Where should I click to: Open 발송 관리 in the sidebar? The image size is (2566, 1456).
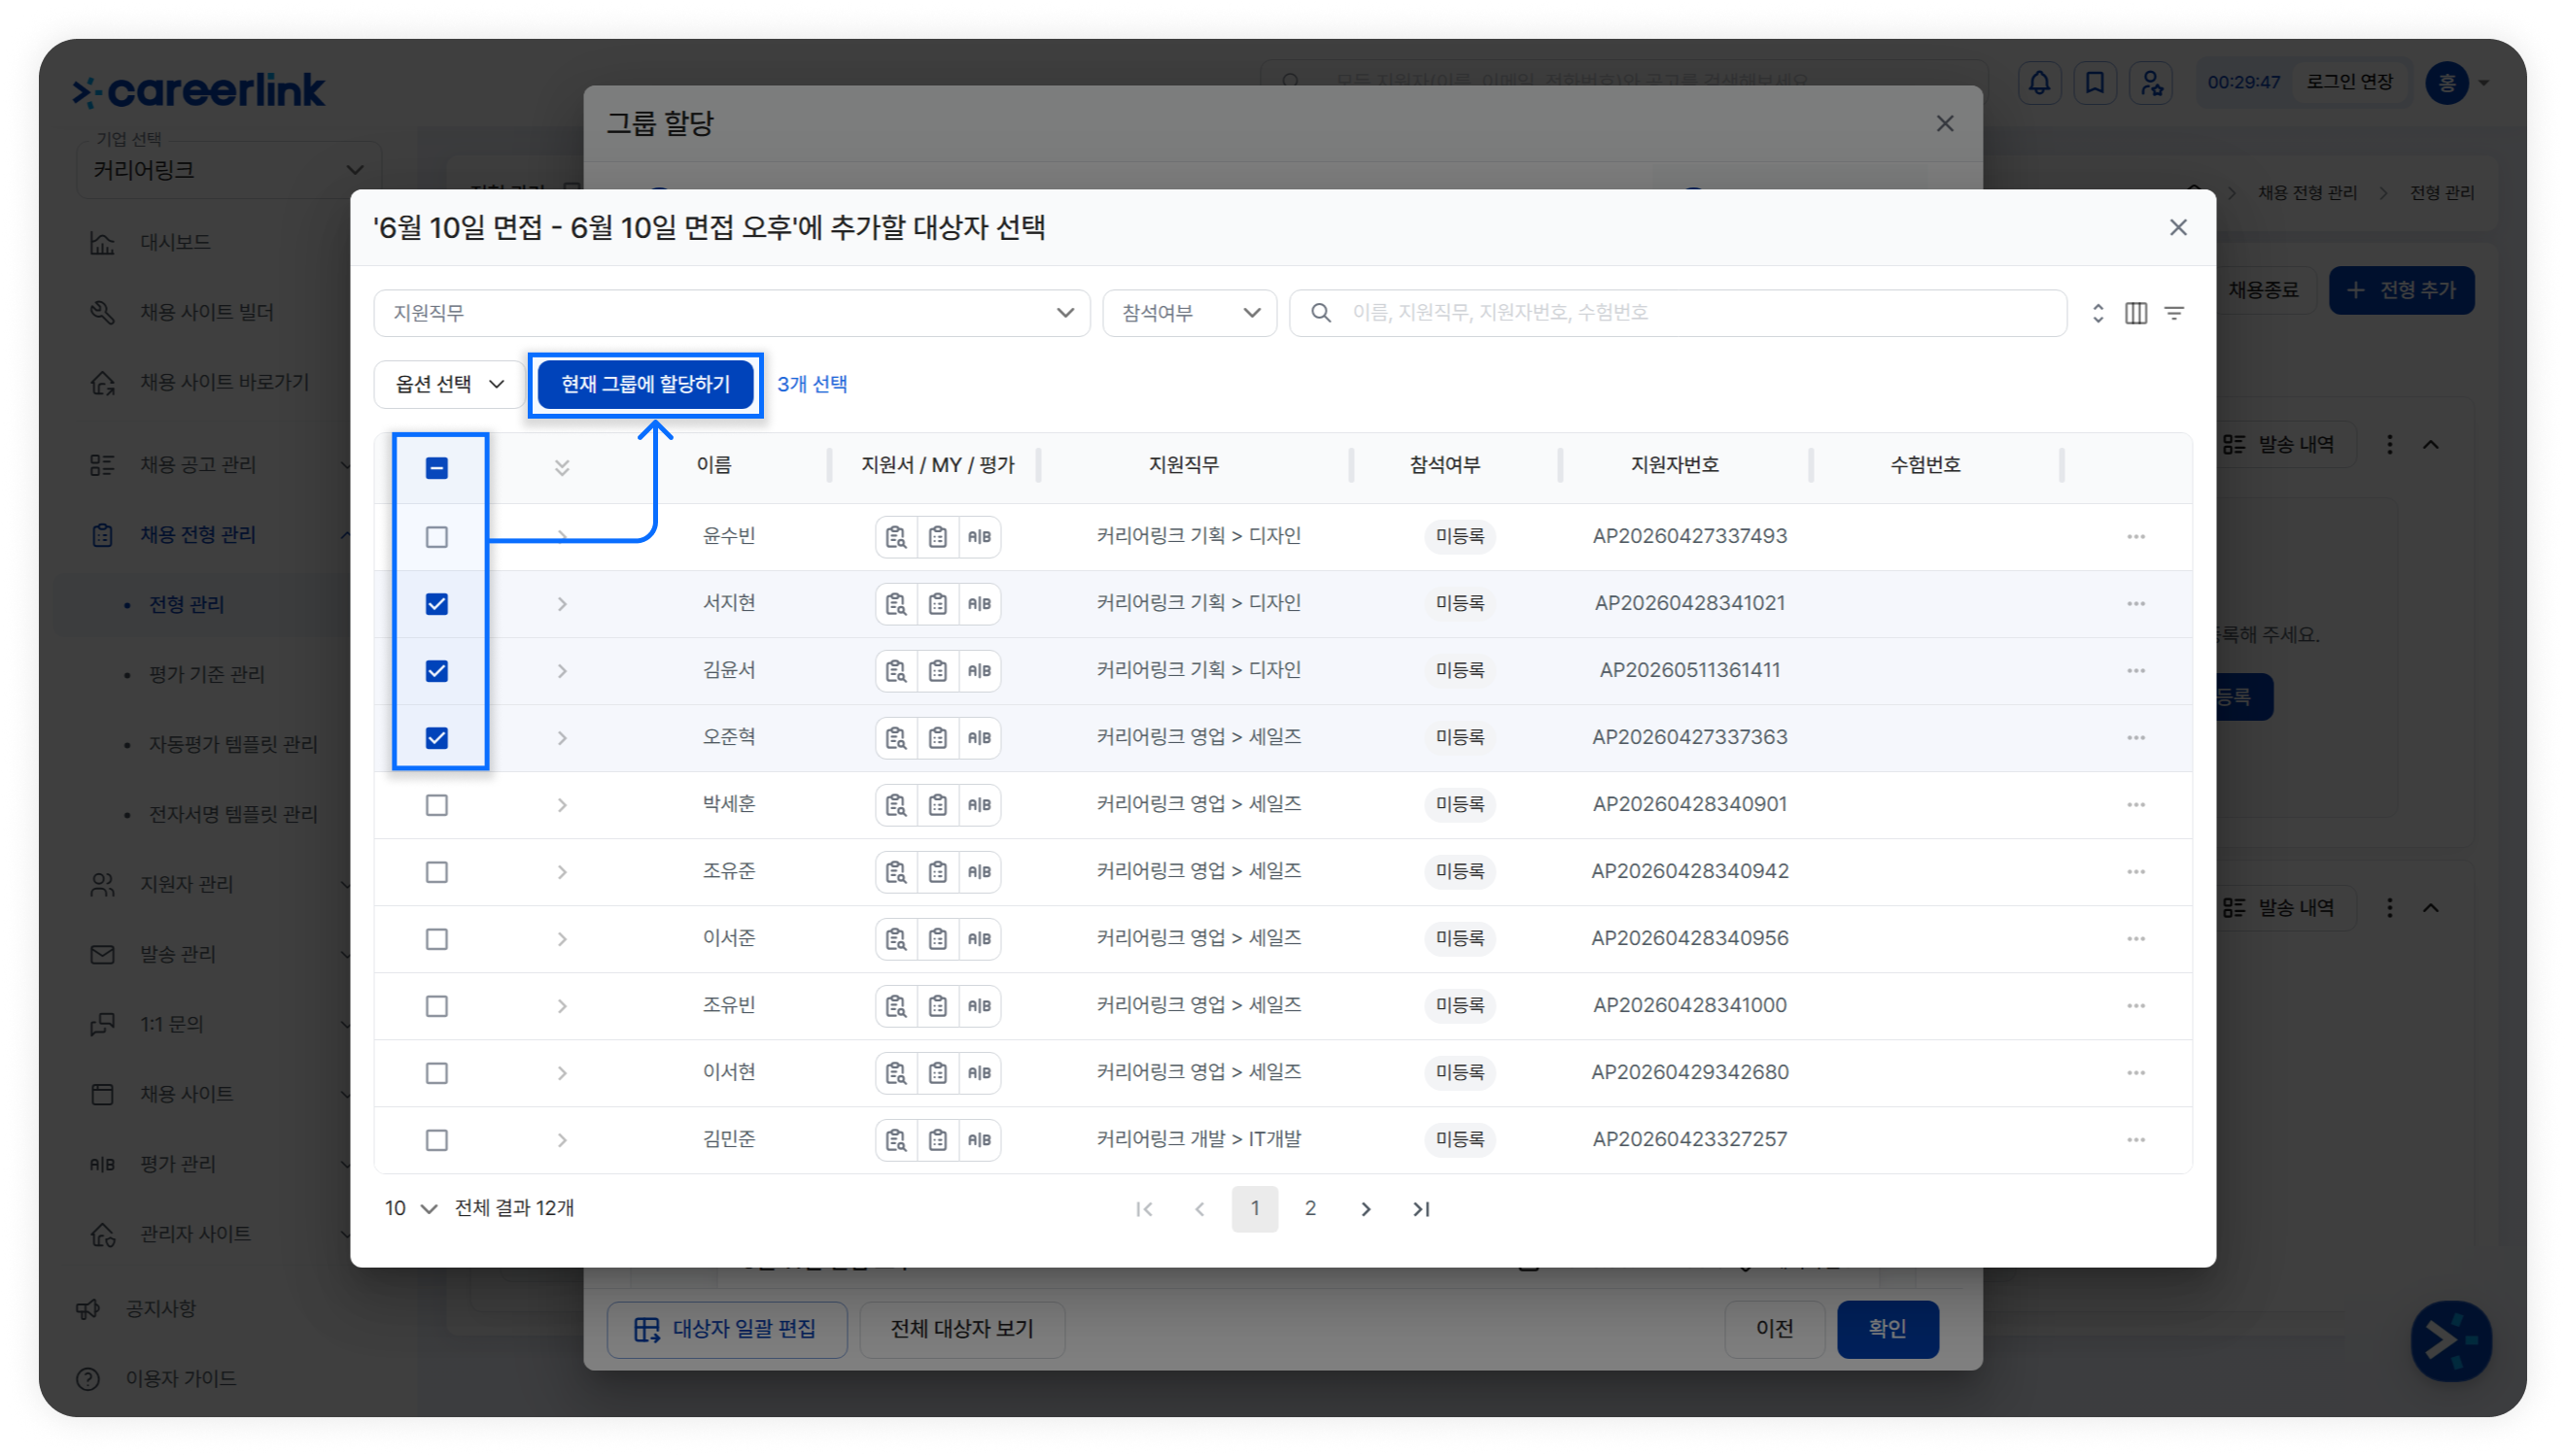(x=177, y=955)
